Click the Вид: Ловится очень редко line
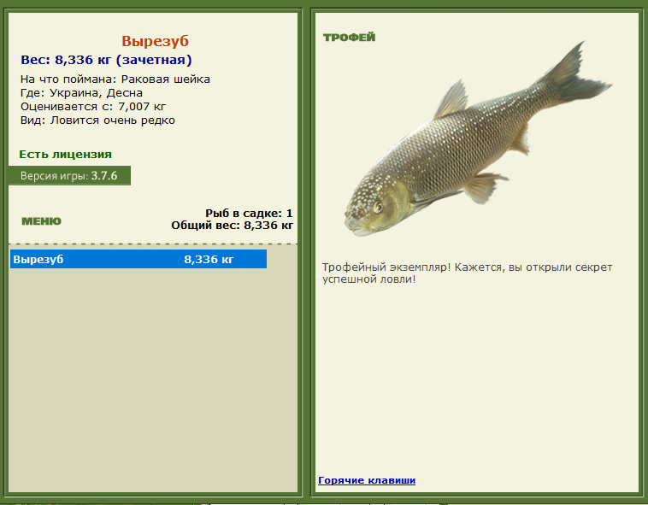 pos(97,120)
